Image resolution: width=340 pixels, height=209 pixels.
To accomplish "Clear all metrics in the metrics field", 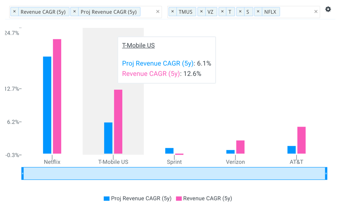I will (x=158, y=12).
